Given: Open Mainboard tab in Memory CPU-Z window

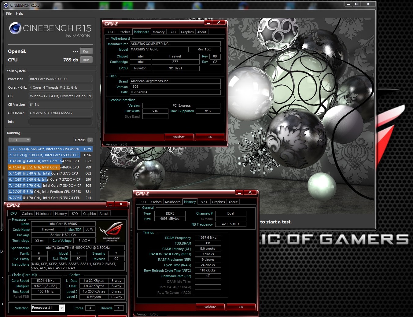Looking at the screenshot, I should pyautogui.click(x=173, y=202).
